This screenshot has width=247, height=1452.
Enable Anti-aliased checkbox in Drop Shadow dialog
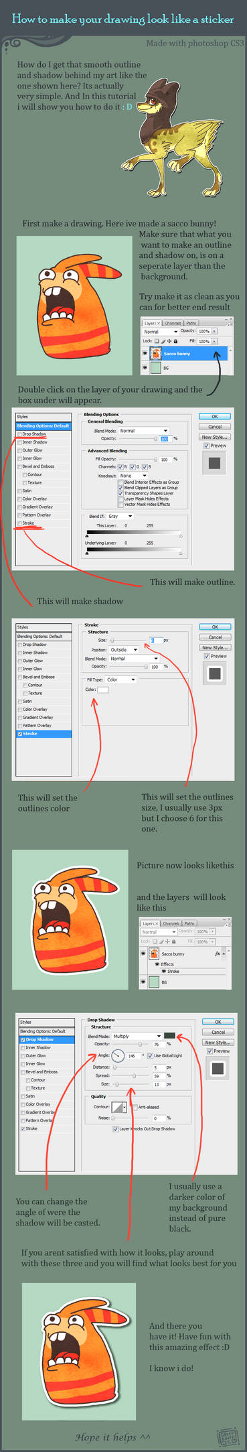[135, 1107]
